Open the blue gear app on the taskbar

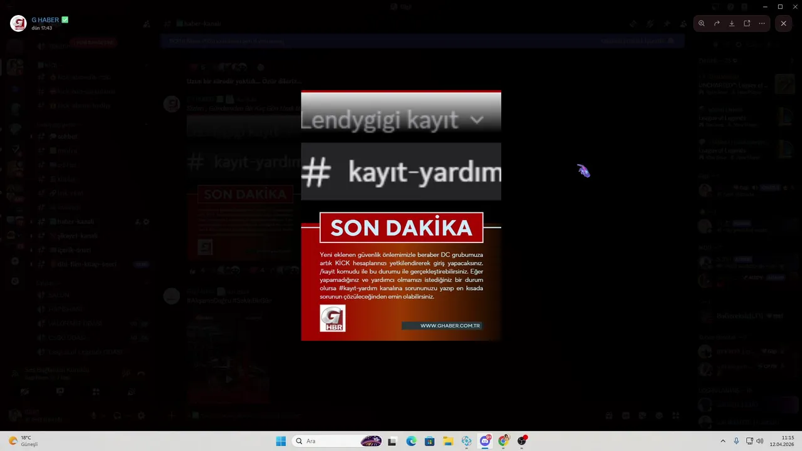[466, 441]
